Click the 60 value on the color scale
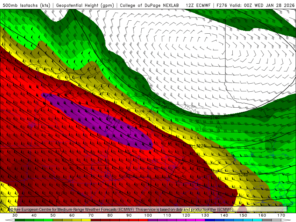This screenshot has height=222, width=296. pos(72,215)
